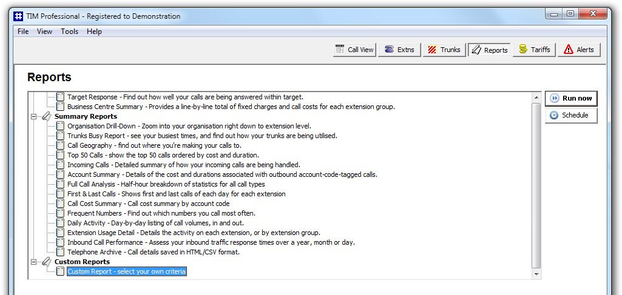
Task: Collapse the Custom Reports tree node
Action: click(x=34, y=262)
